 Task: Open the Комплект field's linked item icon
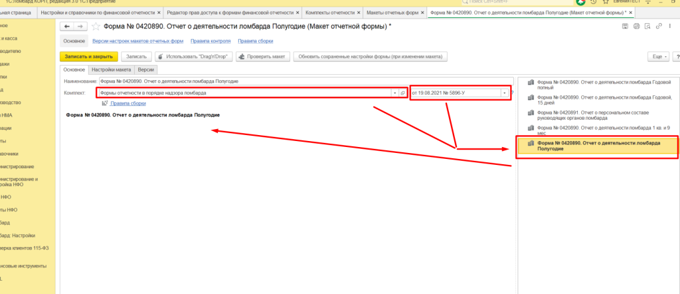coord(402,93)
